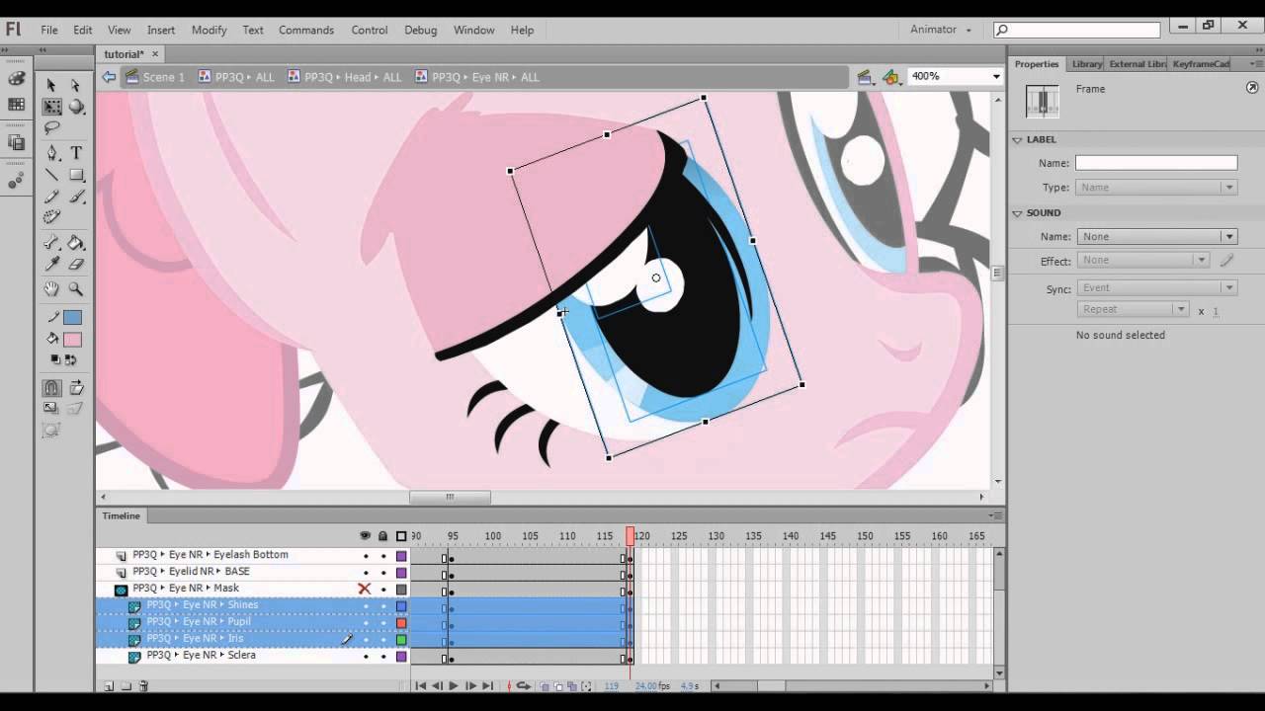
Task: Toggle the Loop playback button
Action: 524,685
